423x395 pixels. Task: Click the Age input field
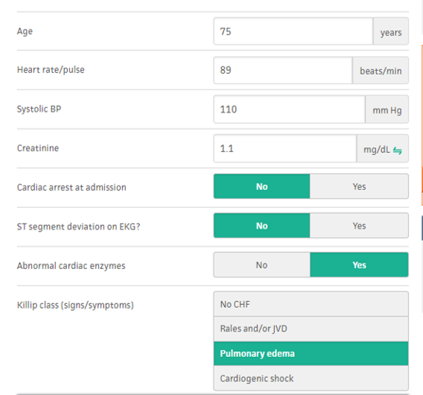click(x=293, y=31)
